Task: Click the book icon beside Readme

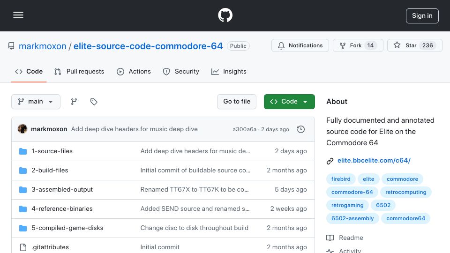Action: [x=330, y=238]
